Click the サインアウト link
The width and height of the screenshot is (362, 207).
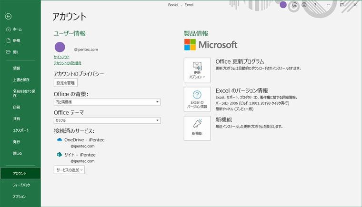click(x=61, y=57)
